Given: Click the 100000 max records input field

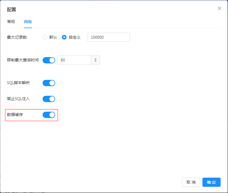Looking at the screenshot, I should click(108, 37).
